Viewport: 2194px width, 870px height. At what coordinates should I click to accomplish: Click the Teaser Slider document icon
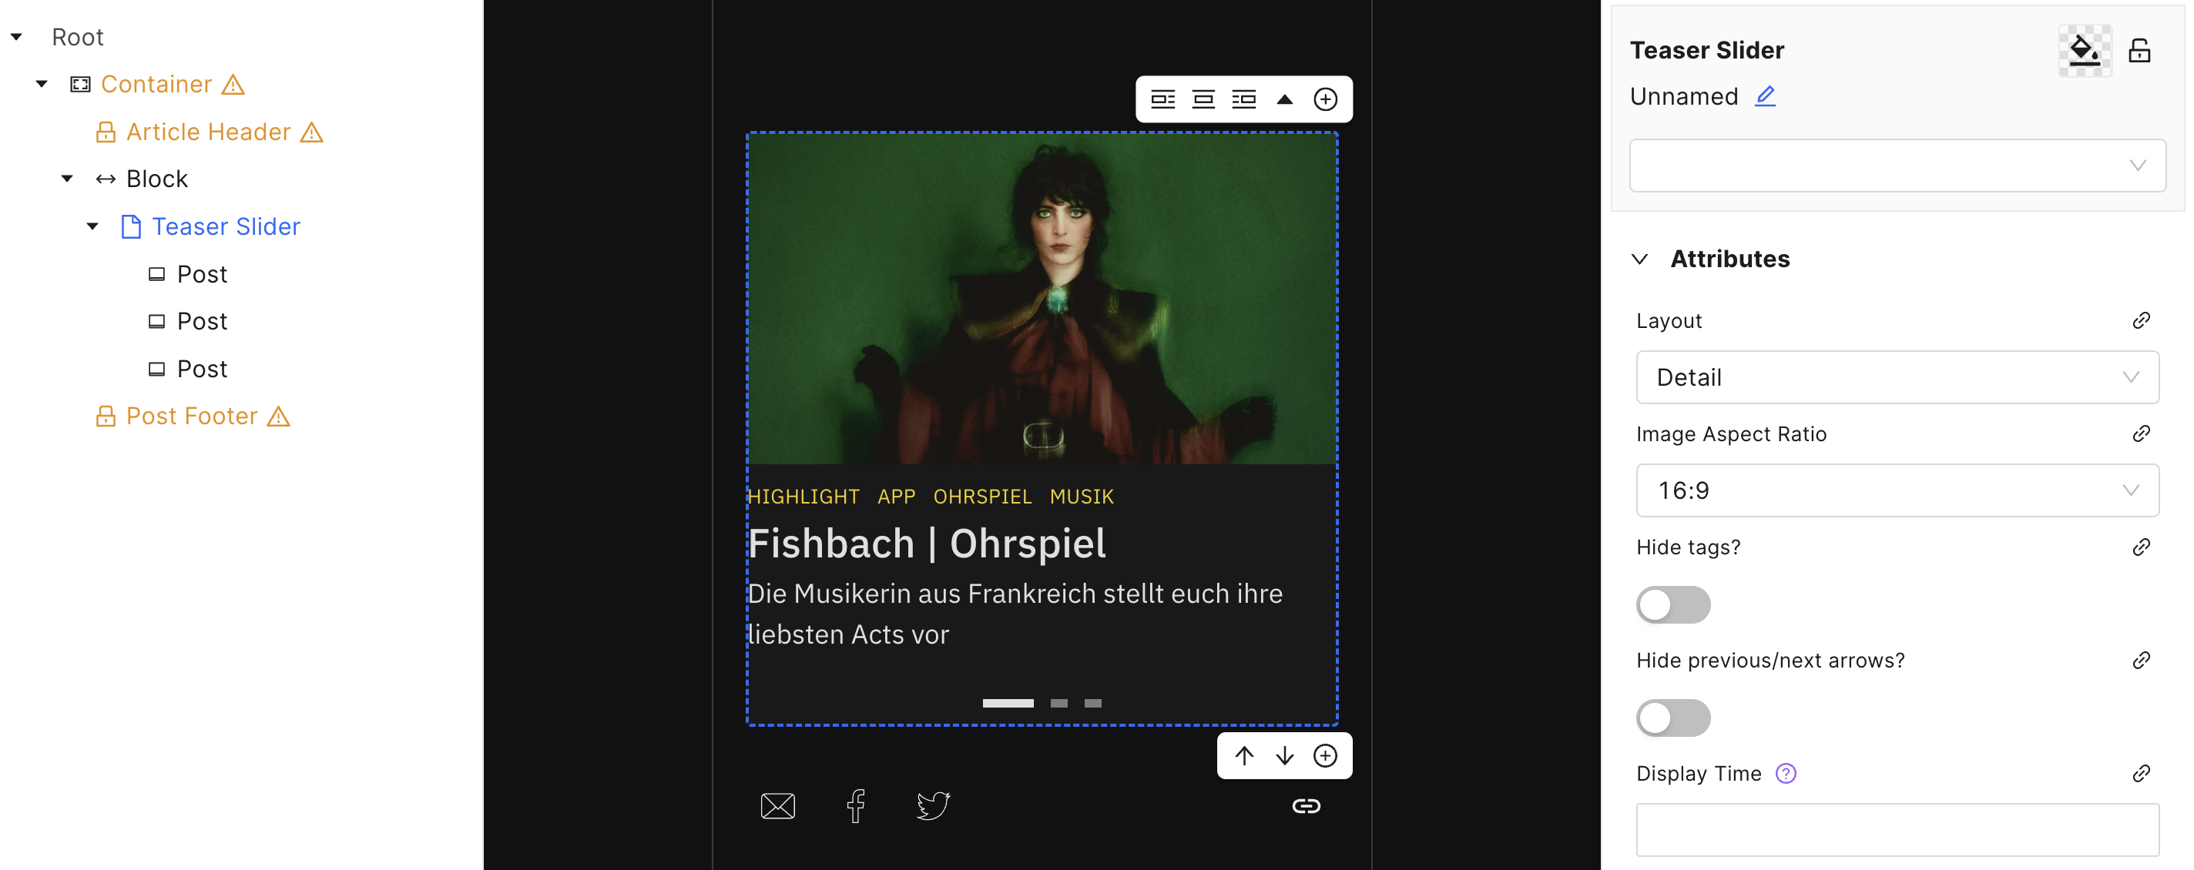tap(131, 226)
